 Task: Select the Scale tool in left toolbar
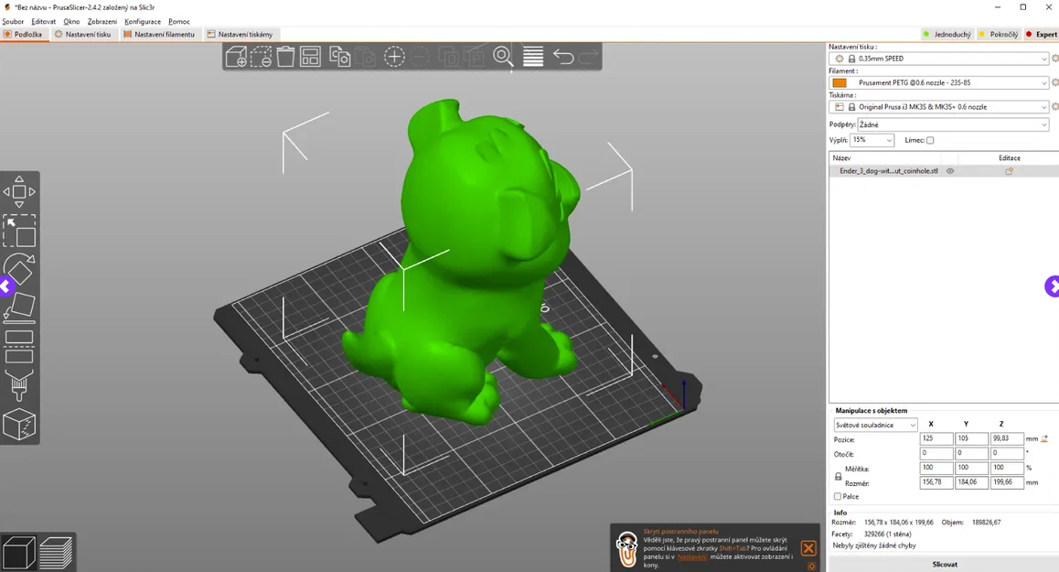(x=19, y=231)
